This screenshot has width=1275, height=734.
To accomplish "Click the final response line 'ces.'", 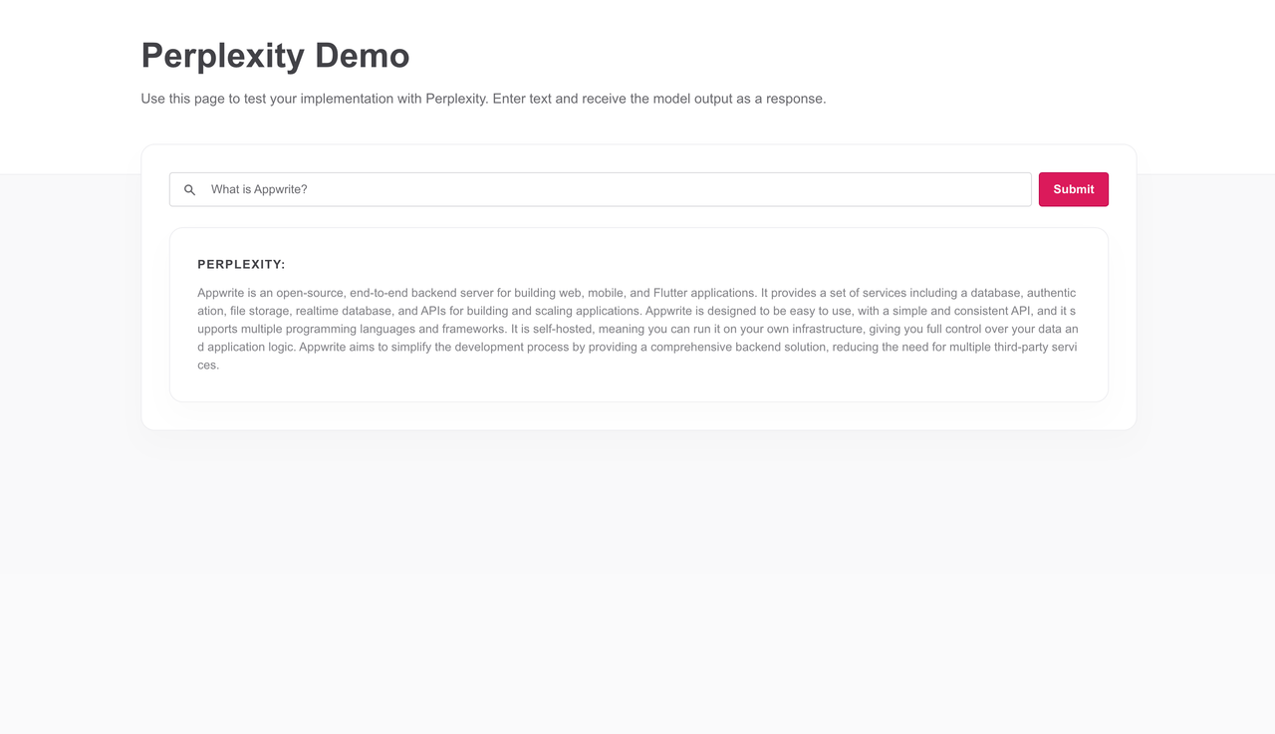I will pyautogui.click(x=208, y=365).
